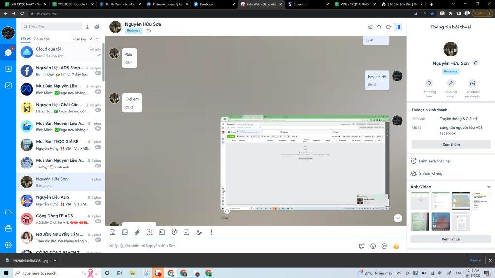Click the Xem thêm button

pyautogui.click(x=451, y=144)
